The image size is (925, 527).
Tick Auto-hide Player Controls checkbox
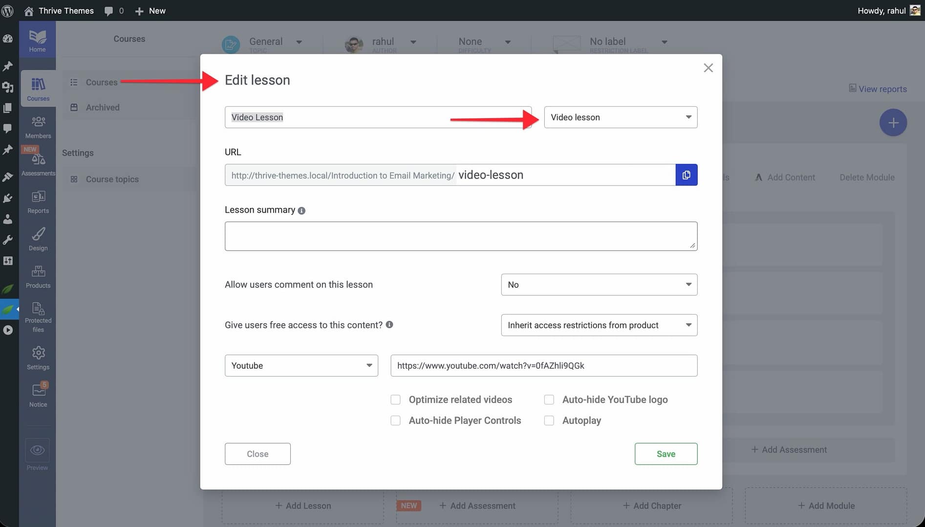tap(395, 421)
